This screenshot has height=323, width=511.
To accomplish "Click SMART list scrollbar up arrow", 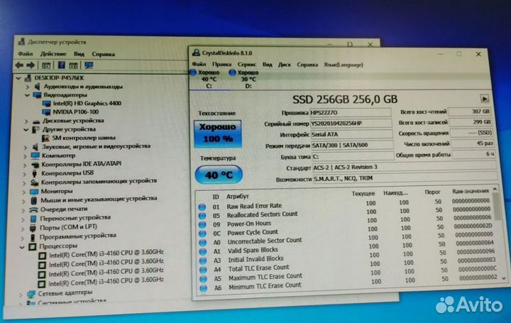I will click(x=495, y=189).
